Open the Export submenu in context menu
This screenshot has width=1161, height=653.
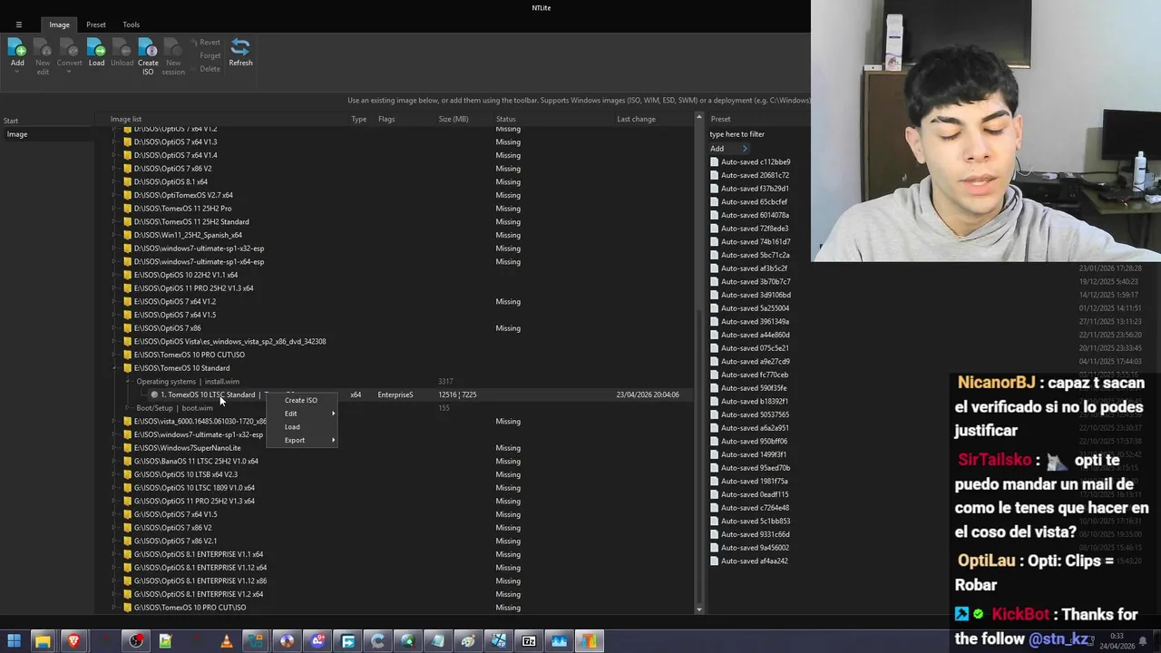[301, 440]
